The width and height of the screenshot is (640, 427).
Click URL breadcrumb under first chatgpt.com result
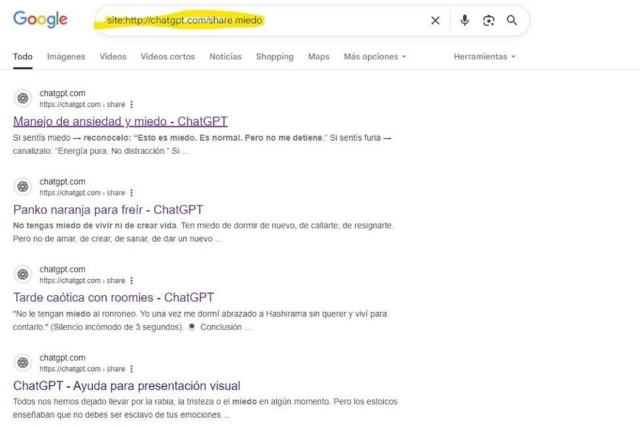coord(82,105)
